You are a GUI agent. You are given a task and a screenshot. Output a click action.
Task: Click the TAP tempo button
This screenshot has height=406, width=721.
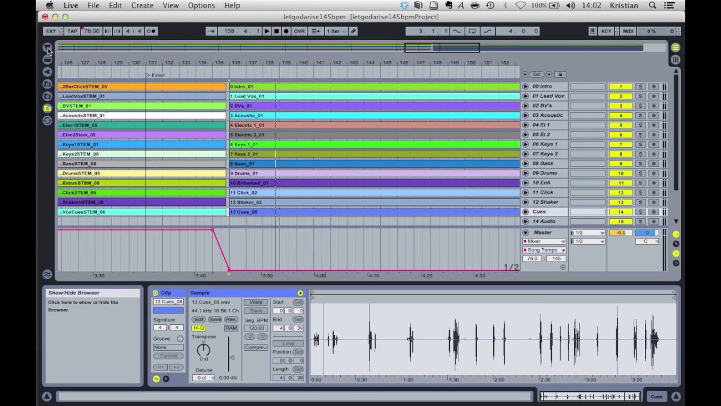pos(72,31)
